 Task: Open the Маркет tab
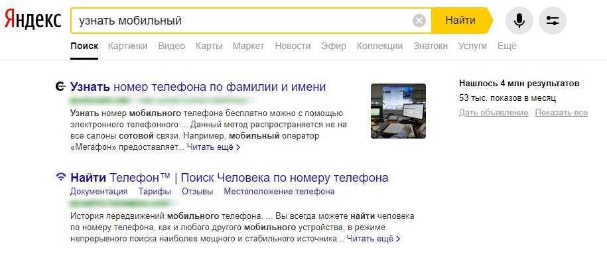tap(249, 46)
